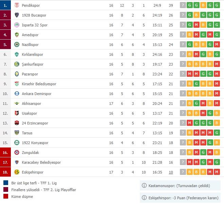Open the Karacabey Belediyespor team link
This screenshot has width=224, height=204.
(41, 162)
